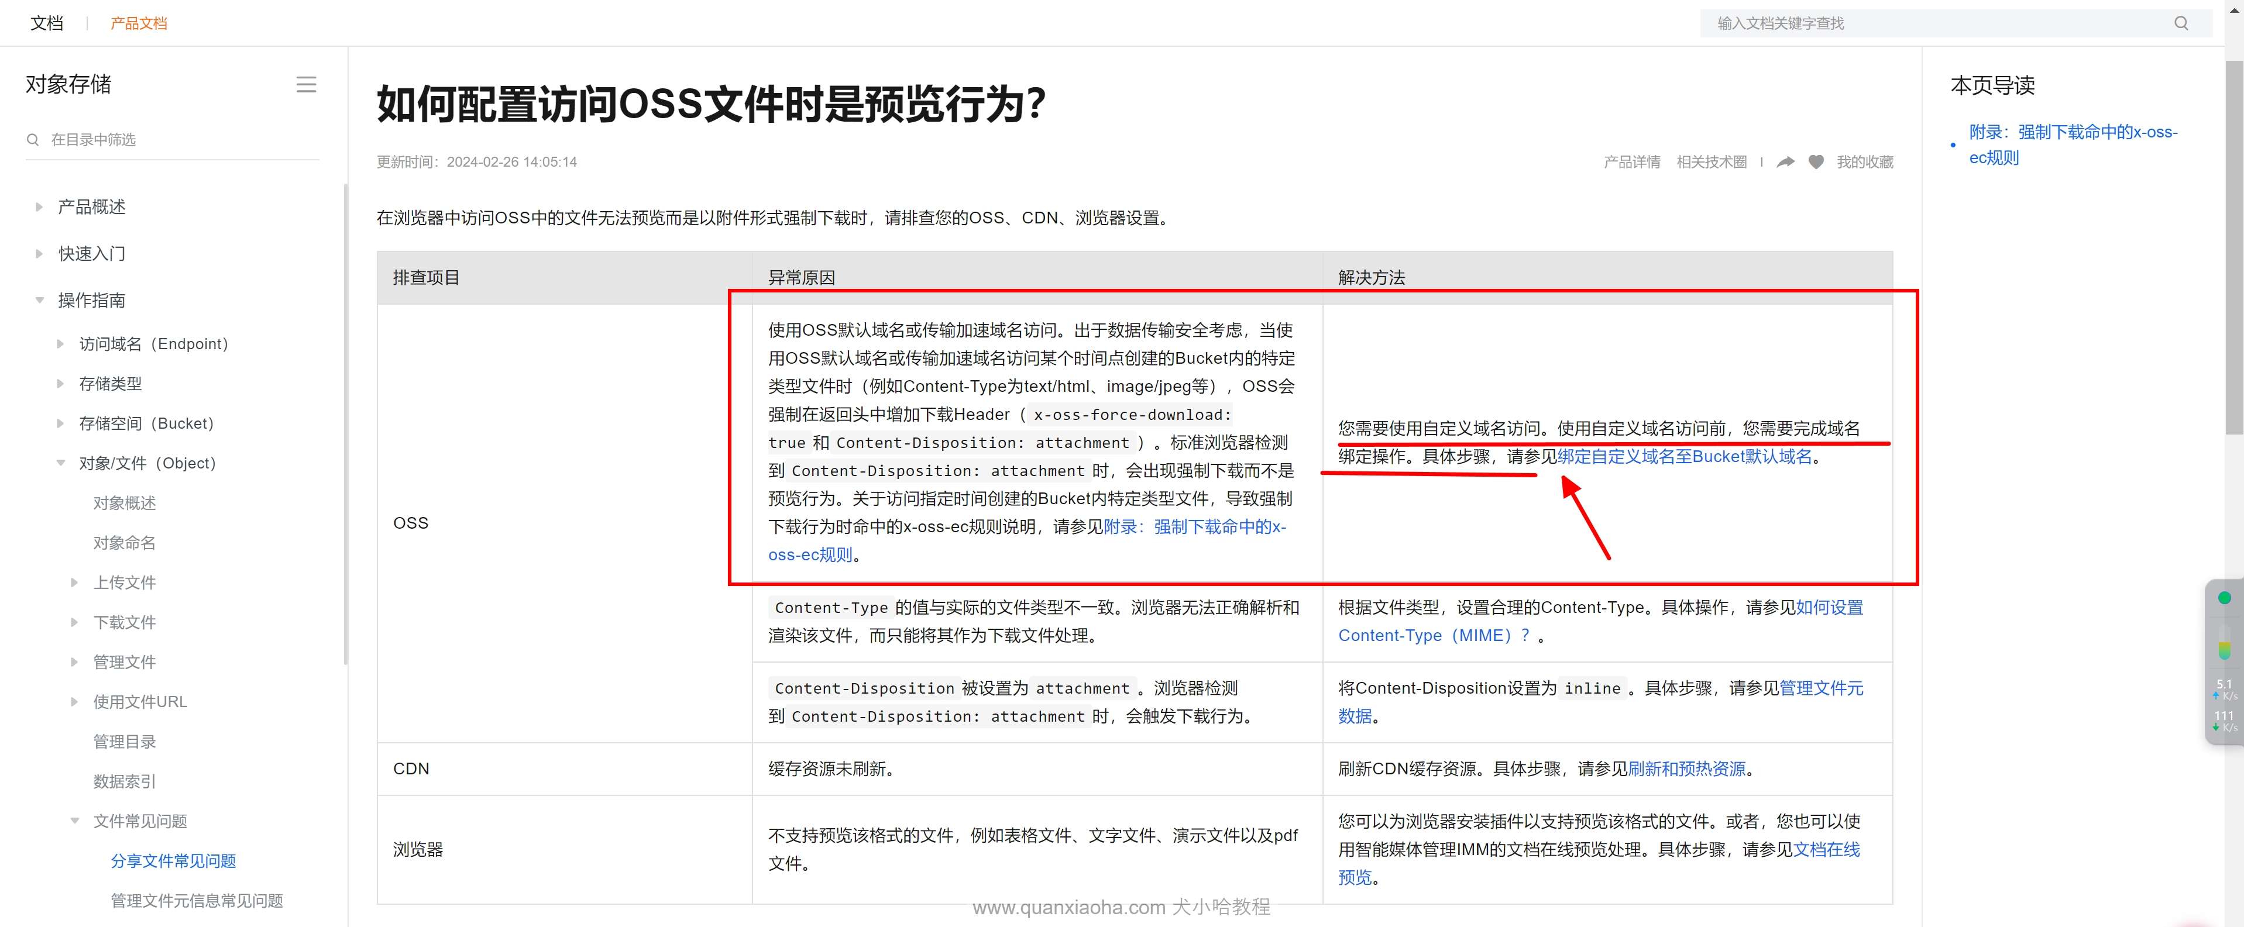Expand 存储空间（Bucket） tree item
Screen dimensions: 2244x927
point(60,424)
